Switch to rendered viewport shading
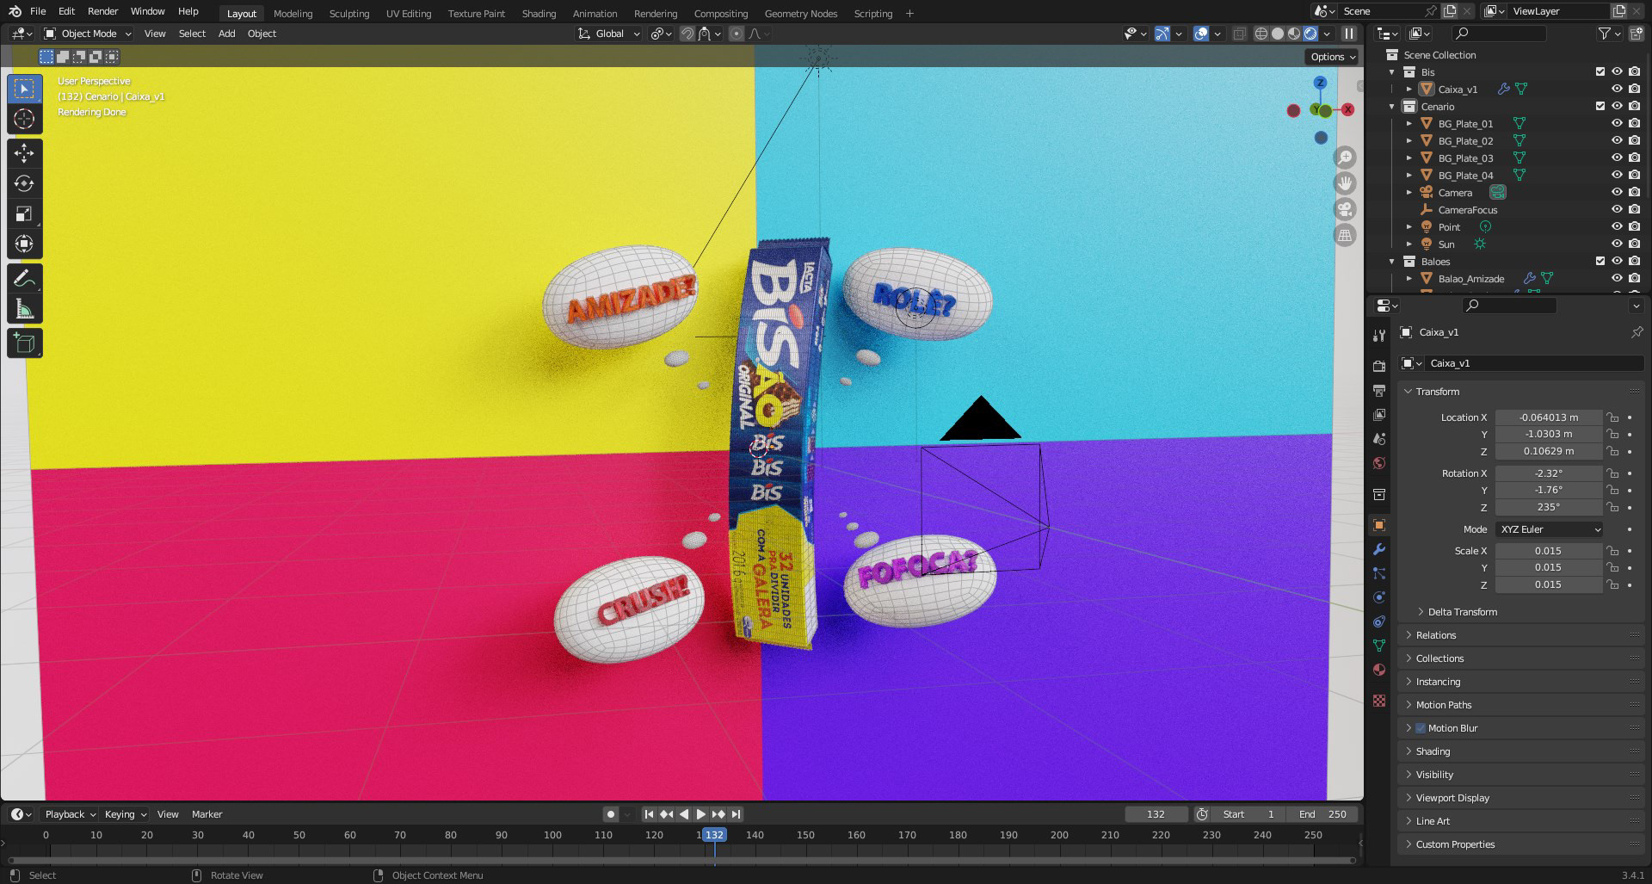The height and width of the screenshot is (884, 1652). [1310, 34]
